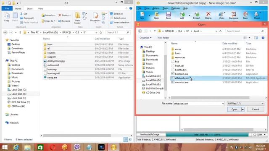
Task: Click the Open button's split arrow
Action: (x=243, y=109)
